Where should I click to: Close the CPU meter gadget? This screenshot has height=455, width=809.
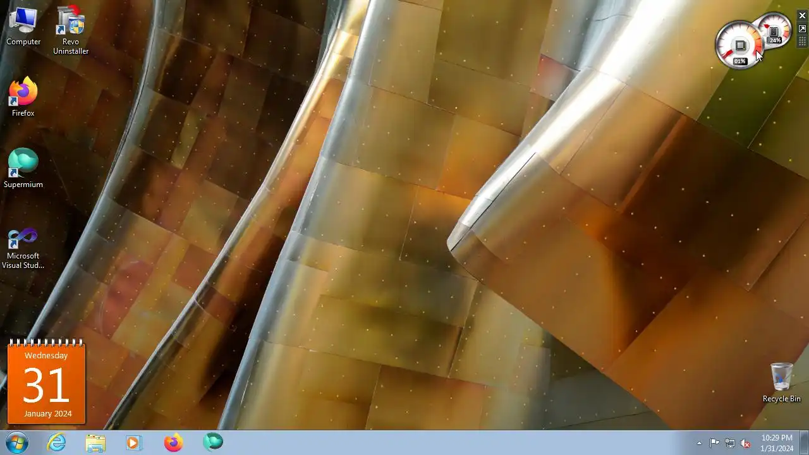(x=802, y=16)
